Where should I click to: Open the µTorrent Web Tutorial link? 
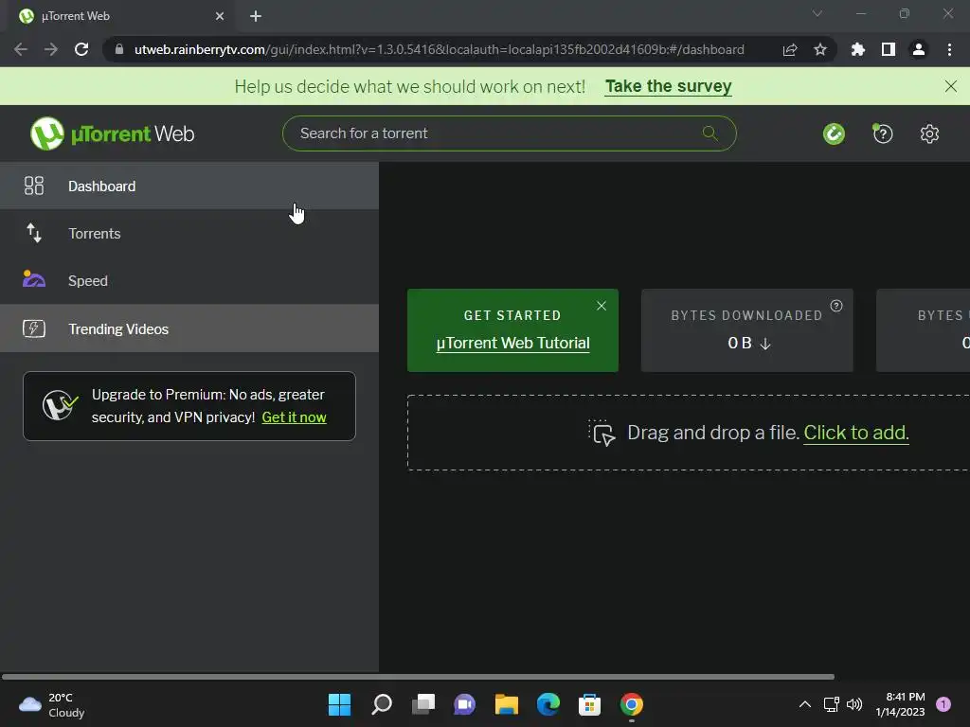point(512,343)
